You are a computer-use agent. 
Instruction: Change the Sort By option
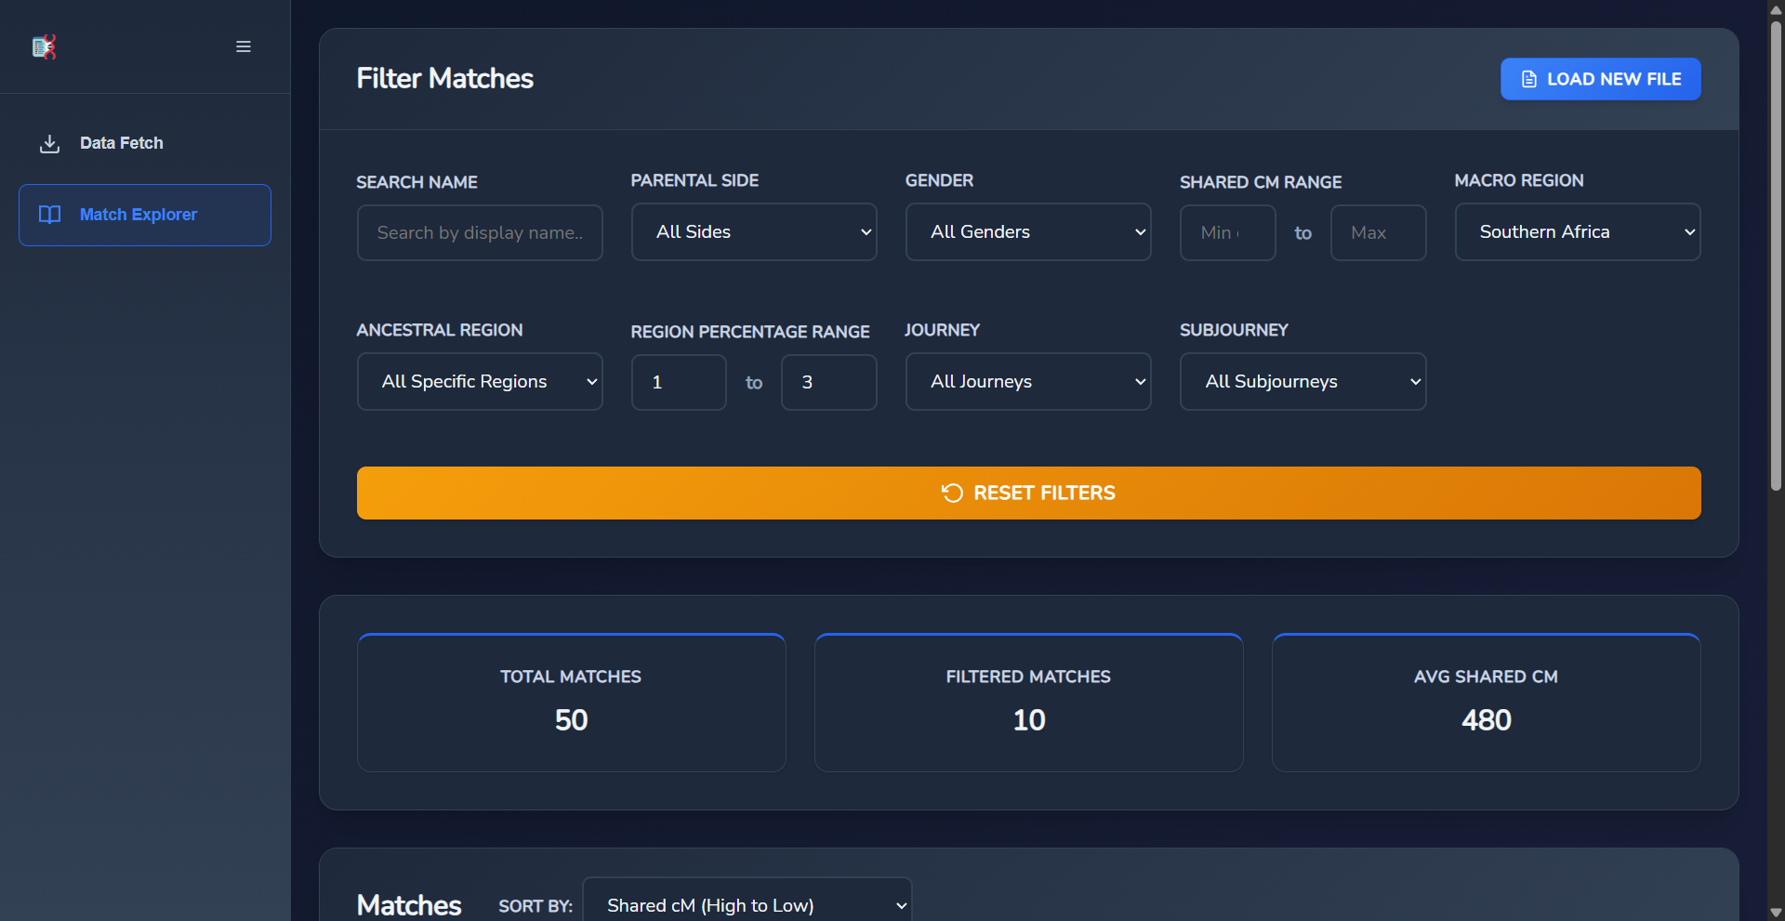click(746, 904)
